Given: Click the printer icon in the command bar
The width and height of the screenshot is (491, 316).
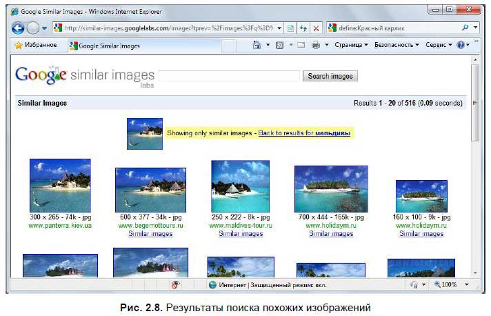Looking at the screenshot, I should pos(315,45).
